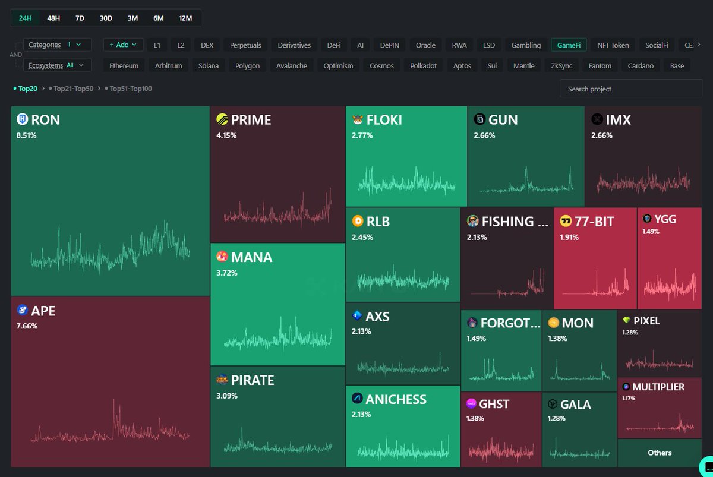Screen dimensions: 713x477
Task: Filter by ZkSync ecosystem
Action: pos(563,66)
